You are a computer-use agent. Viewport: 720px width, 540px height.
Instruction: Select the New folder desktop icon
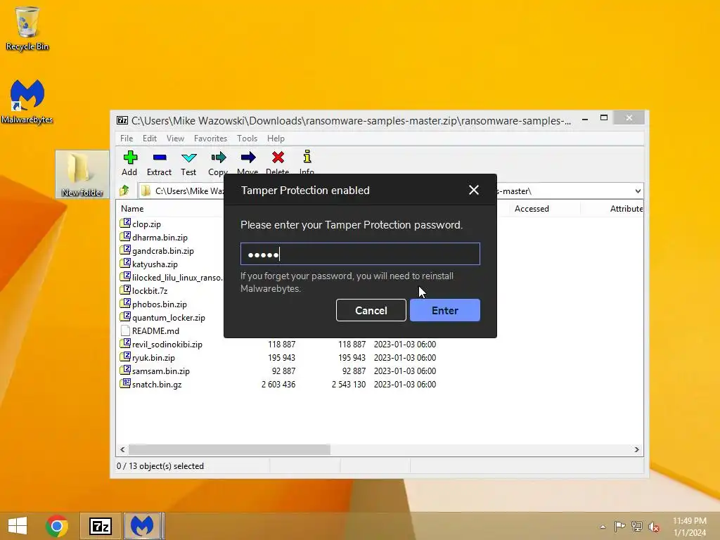82,174
